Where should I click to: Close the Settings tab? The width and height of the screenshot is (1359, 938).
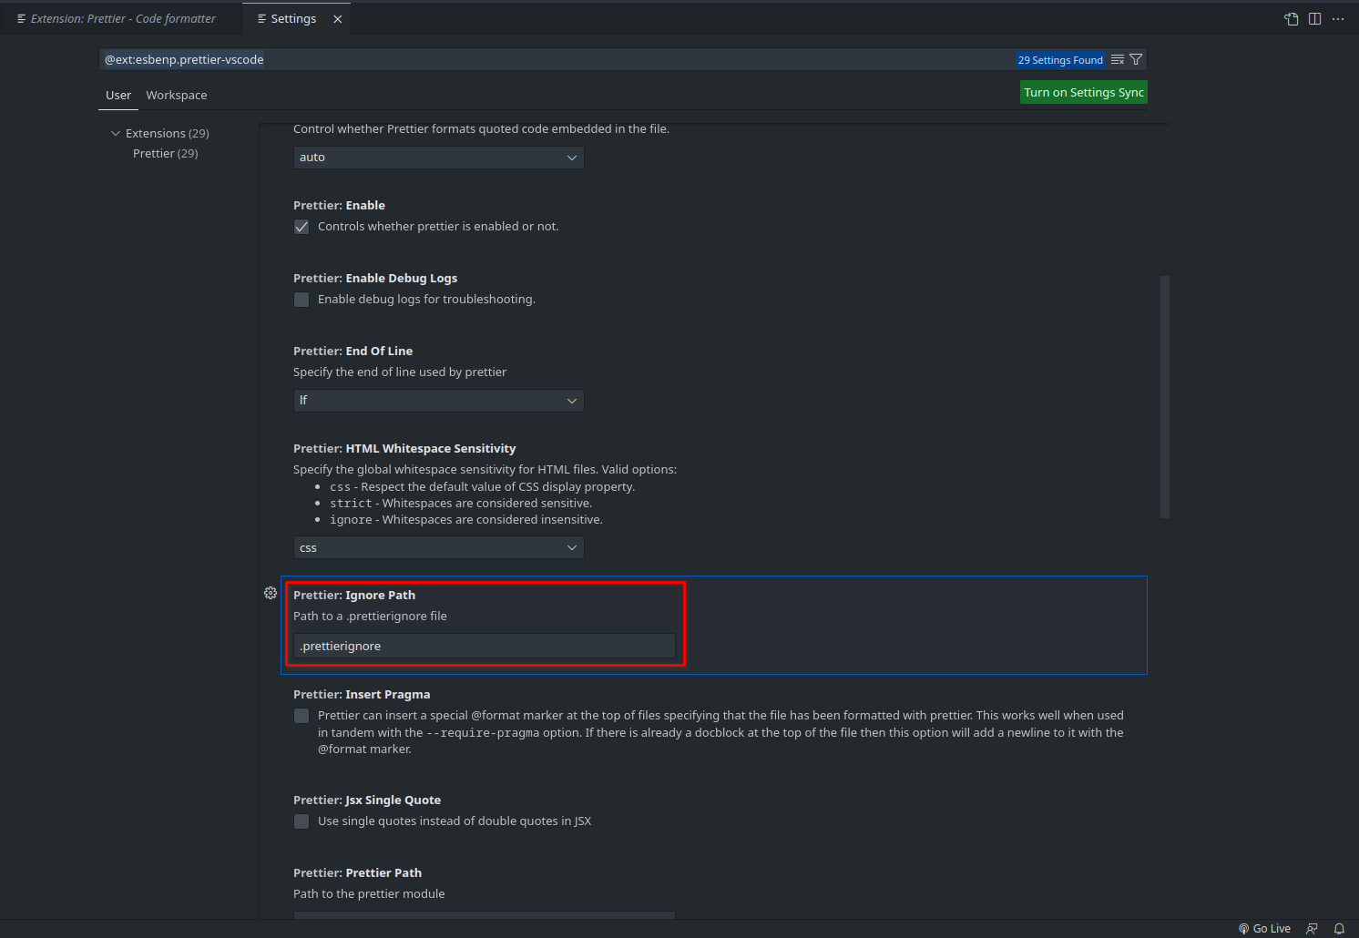pyautogui.click(x=338, y=19)
